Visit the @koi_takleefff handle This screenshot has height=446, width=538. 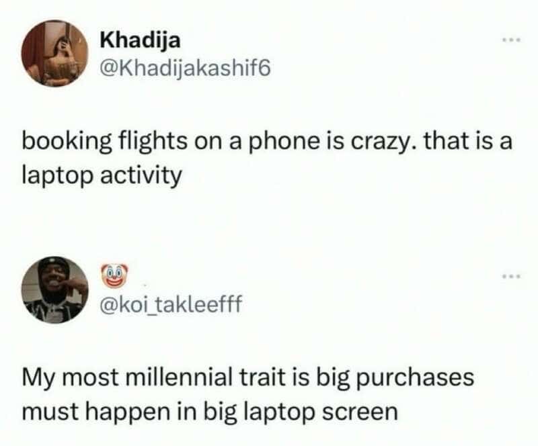(171, 304)
